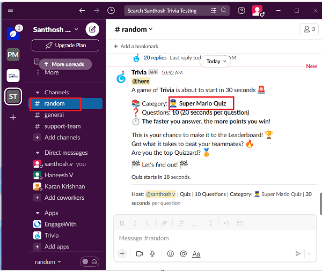Screen dimensions: 322x271
Task: Select the random channel
Action: pyautogui.click(x=65, y=104)
